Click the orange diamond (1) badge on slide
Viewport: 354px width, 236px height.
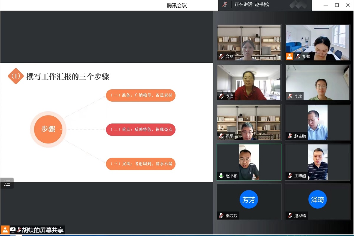[16, 76]
